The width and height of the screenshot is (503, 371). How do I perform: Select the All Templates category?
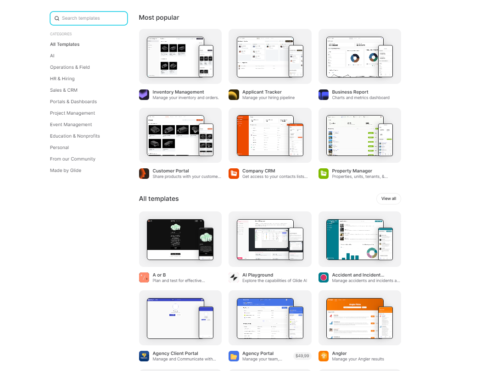(x=65, y=44)
